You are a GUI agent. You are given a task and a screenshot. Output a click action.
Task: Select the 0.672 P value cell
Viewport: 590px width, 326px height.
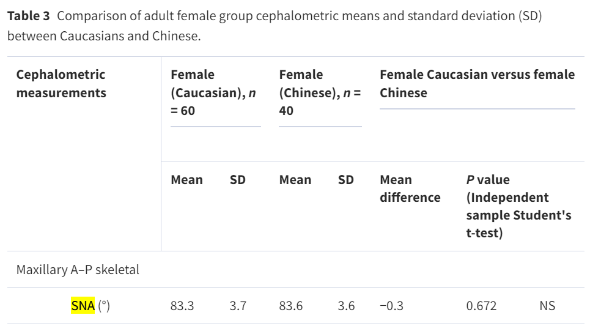(x=481, y=306)
